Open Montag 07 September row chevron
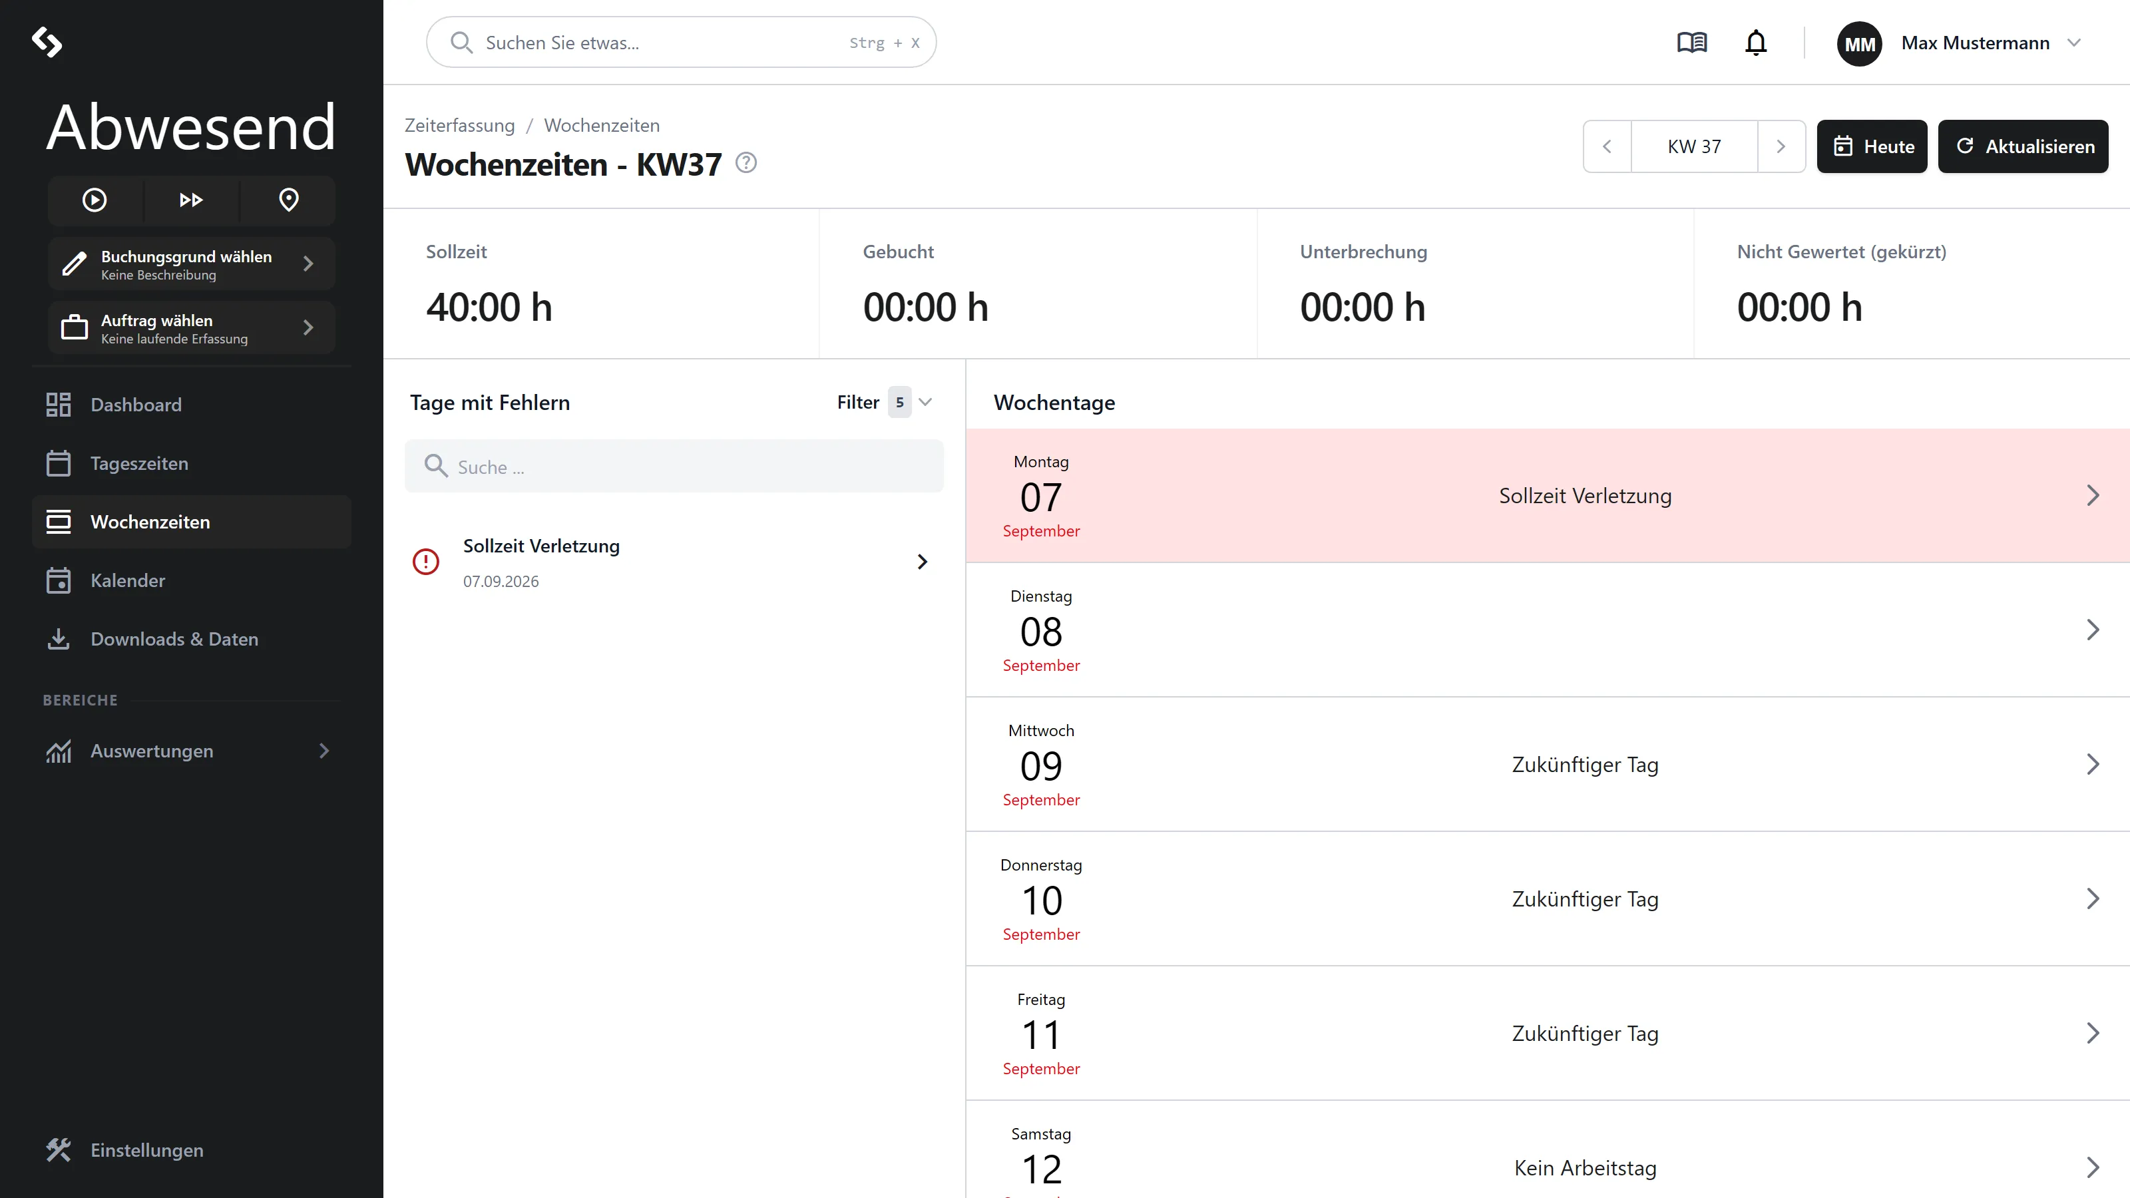Screen dimensions: 2130x1198 point(2093,496)
